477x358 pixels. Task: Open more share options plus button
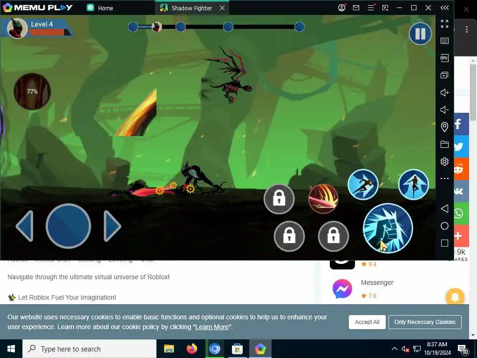click(x=461, y=235)
